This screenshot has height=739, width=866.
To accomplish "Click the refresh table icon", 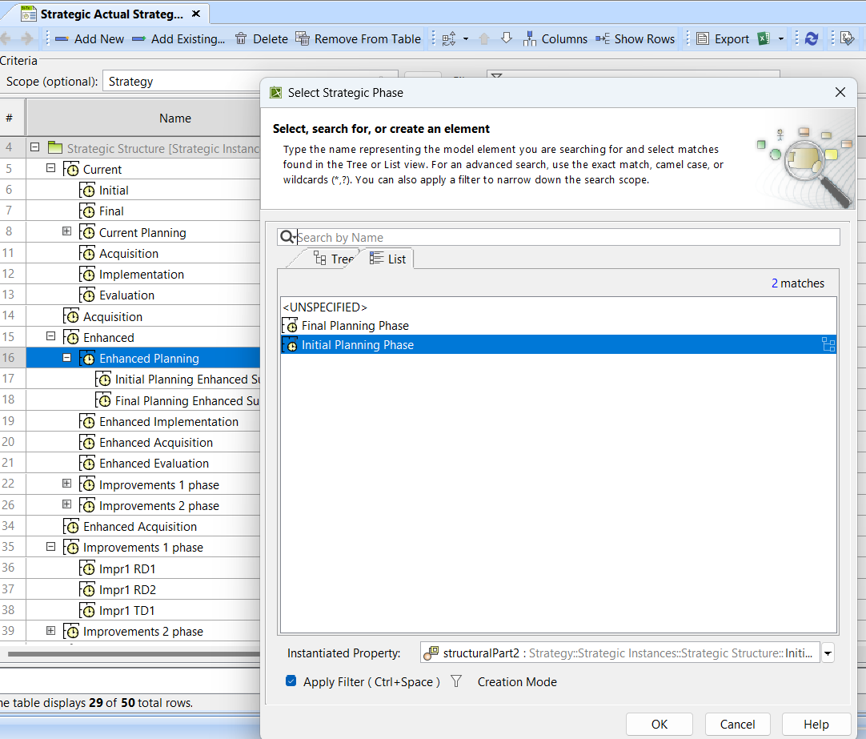I will tap(811, 38).
